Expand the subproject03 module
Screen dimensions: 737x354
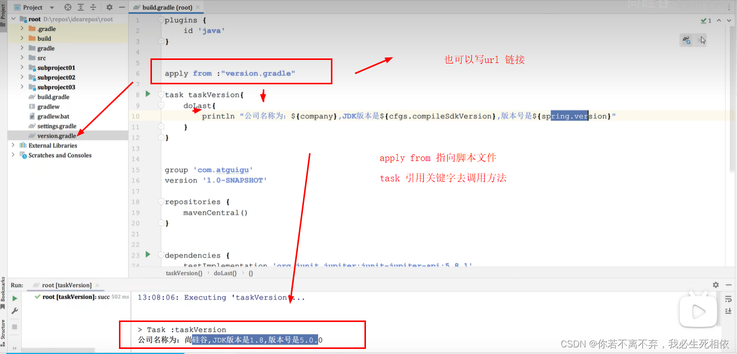point(22,87)
